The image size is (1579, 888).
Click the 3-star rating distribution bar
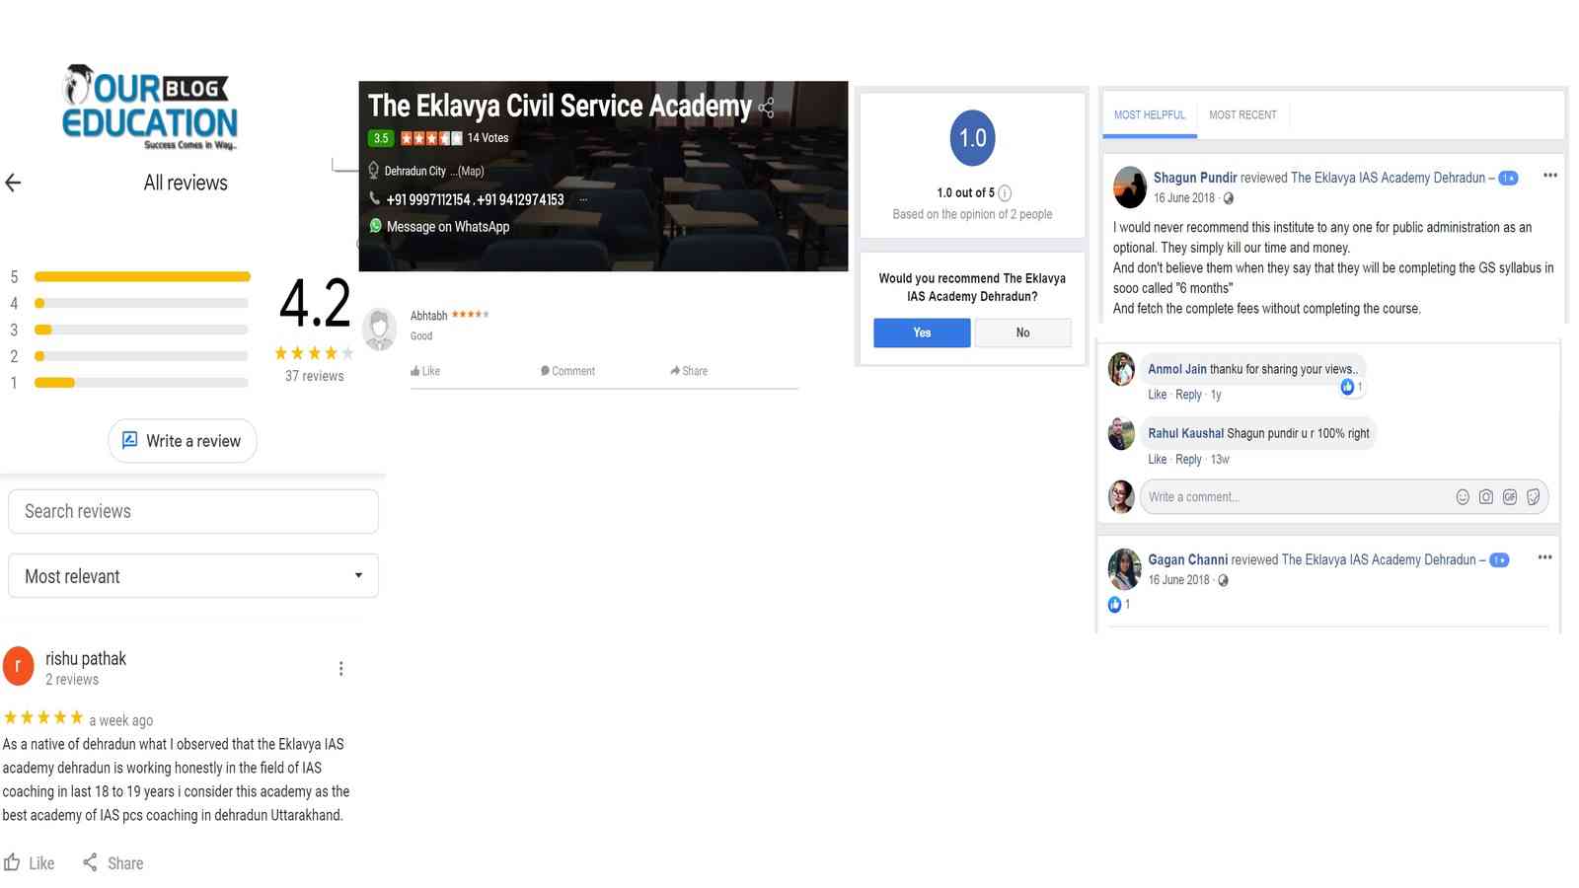point(142,330)
